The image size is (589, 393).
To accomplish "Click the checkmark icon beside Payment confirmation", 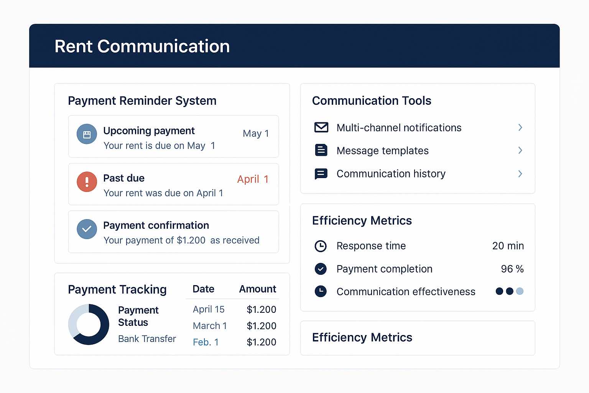I will pos(87,229).
